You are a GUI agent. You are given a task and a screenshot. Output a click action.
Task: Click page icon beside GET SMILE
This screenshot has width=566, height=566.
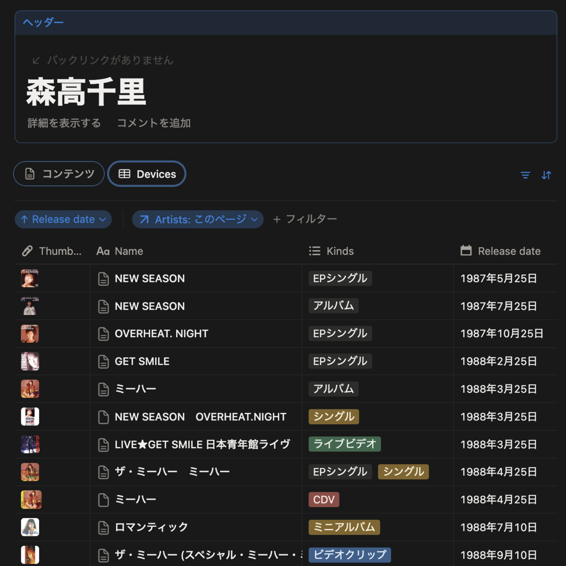pyautogui.click(x=103, y=362)
